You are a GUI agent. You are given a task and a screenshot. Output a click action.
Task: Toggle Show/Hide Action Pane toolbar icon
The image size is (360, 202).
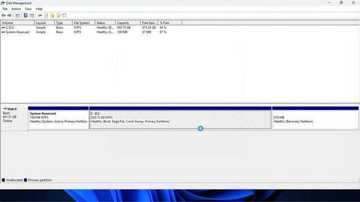(32, 15)
